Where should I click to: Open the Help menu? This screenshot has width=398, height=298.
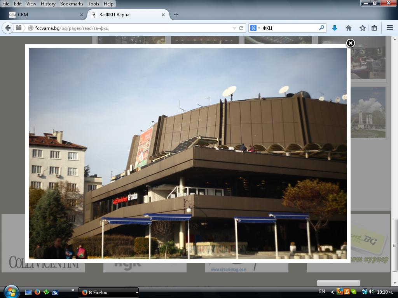108,4
